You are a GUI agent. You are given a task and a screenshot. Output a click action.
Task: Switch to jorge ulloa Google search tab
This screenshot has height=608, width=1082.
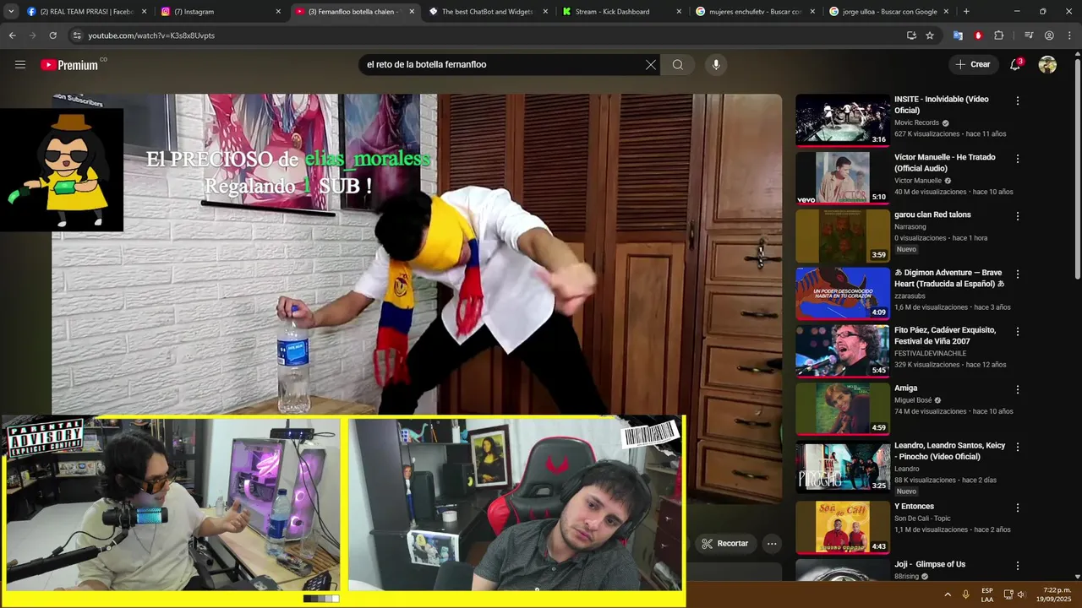[889, 12]
